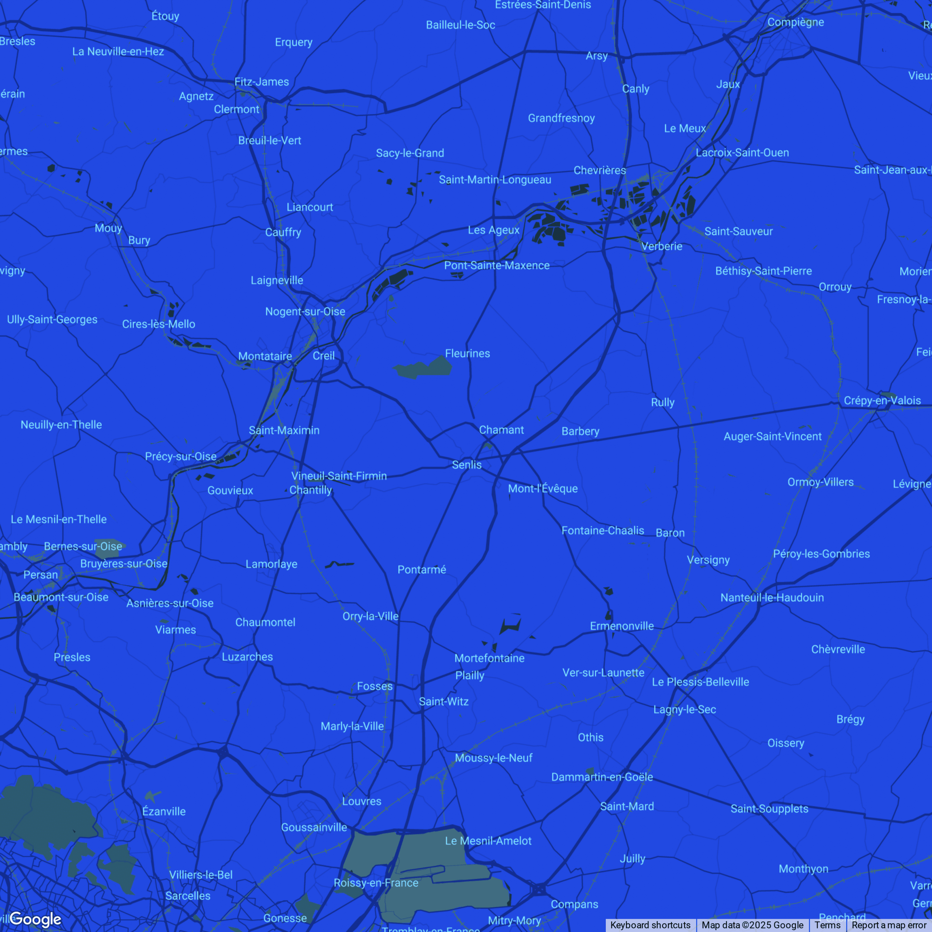932x932 pixels.
Task: Click the Péroy-les-Gombries label
Action: (x=821, y=554)
